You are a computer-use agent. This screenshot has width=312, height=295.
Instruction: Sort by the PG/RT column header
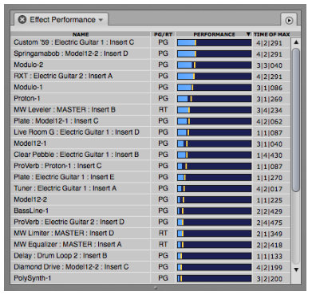(163, 34)
